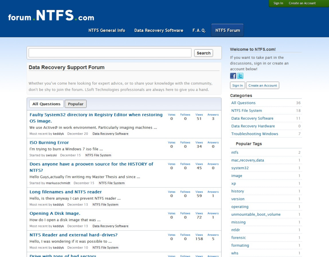
Task: Open NTFS General Info menu item
Action: 107,30
